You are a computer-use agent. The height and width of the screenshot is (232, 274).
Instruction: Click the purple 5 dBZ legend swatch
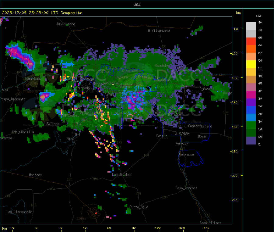[251, 141]
